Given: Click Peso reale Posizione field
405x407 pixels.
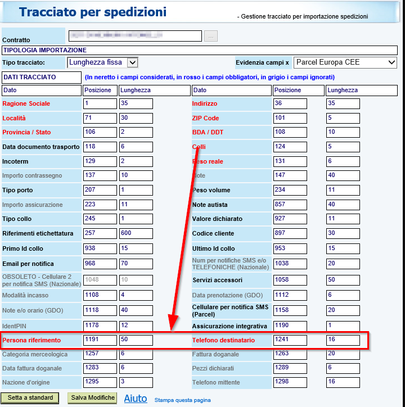Looking at the screenshot, I should (x=290, y=161).
